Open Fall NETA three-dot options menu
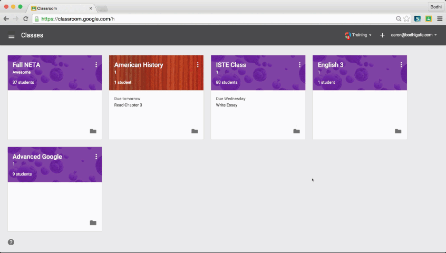Viewport: 446px width, 253px height. (96, 65)
